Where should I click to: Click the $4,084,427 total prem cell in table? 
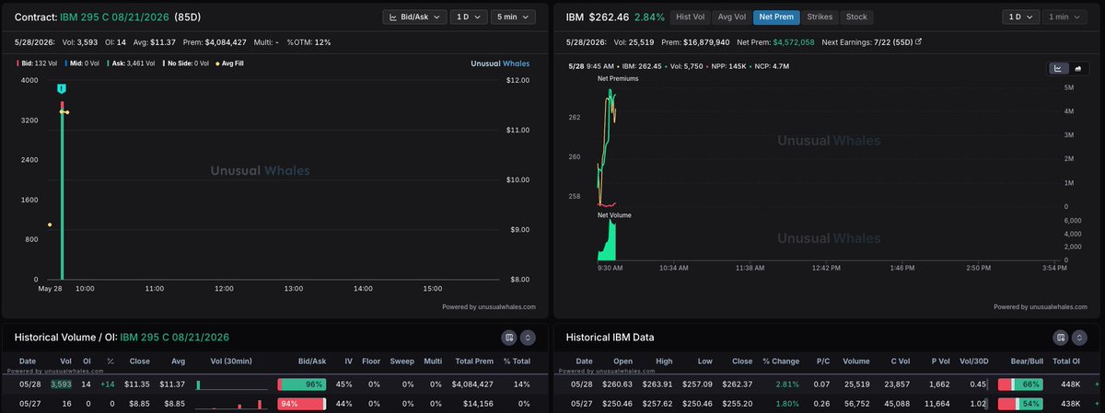[x=473, y=384]
